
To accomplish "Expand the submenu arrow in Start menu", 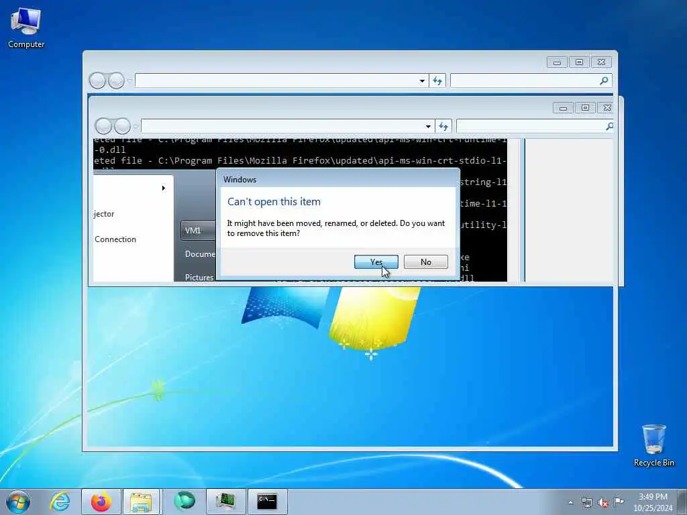I will point(164,188).
